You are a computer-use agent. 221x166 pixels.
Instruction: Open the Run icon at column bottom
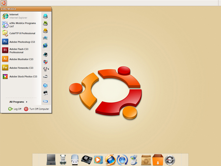click(45, 101)
